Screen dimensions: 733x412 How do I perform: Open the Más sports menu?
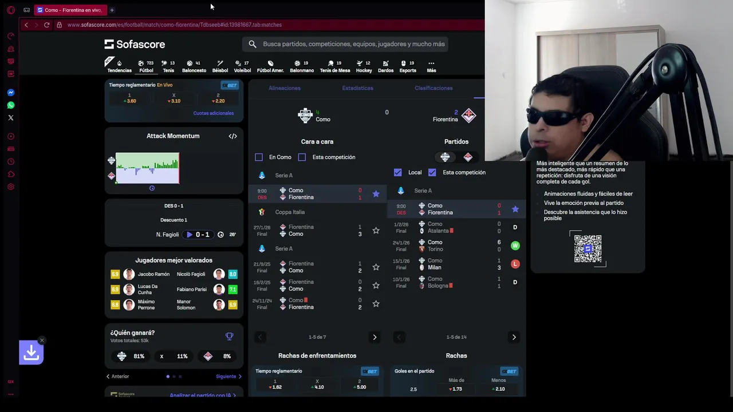(x=431, y=66)
